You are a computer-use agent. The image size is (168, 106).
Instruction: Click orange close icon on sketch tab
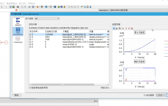16,10
